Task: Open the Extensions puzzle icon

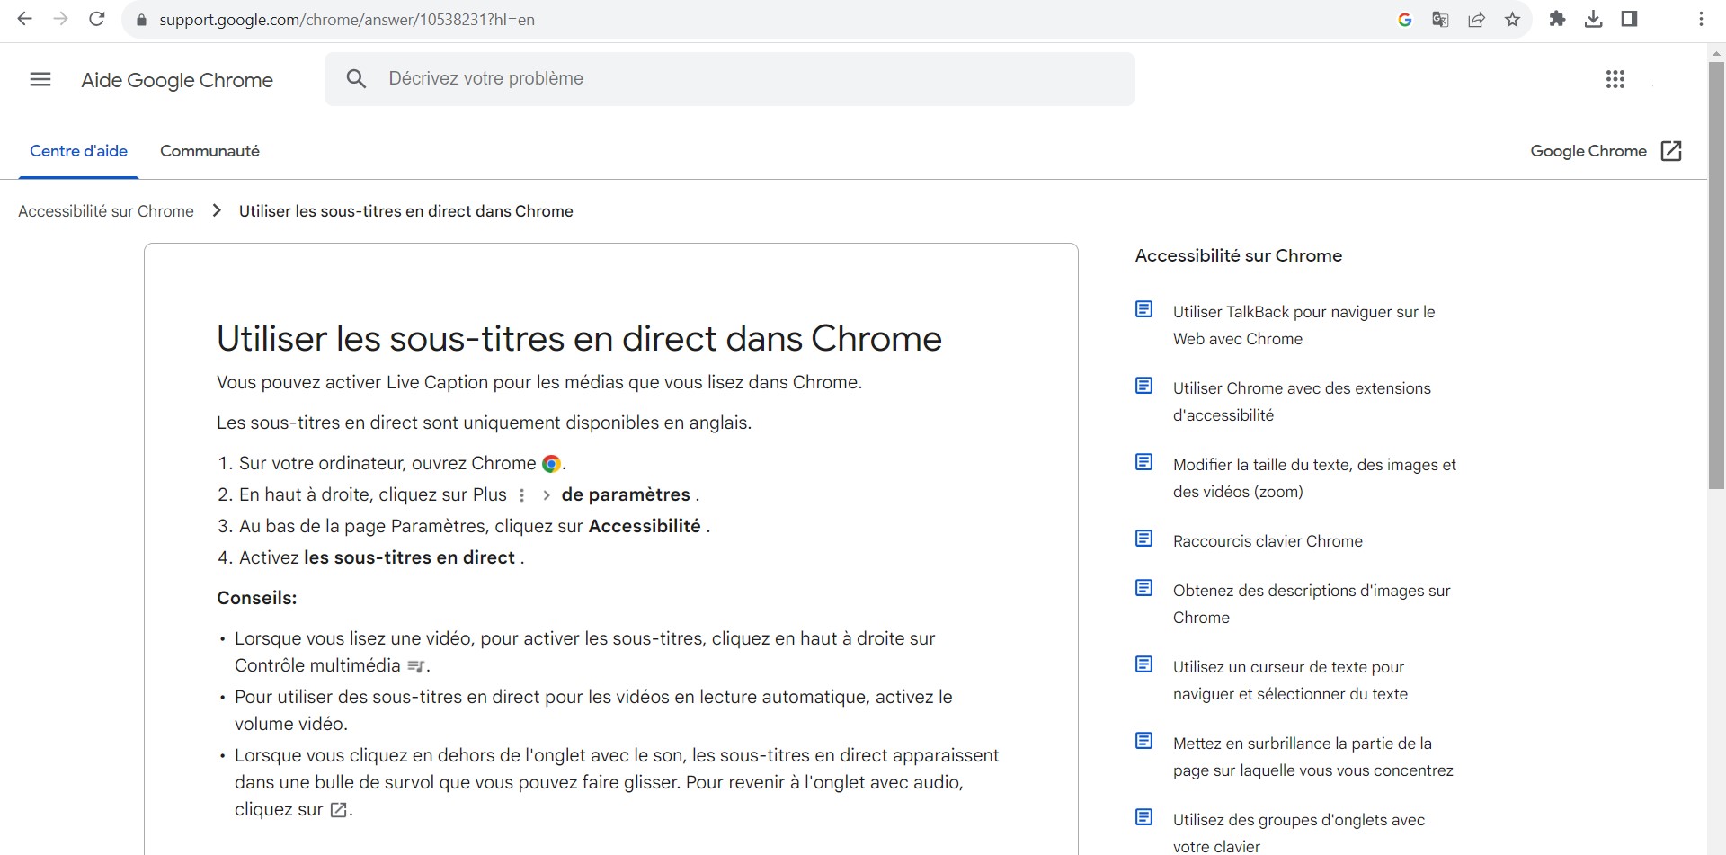Action: 1557,19
